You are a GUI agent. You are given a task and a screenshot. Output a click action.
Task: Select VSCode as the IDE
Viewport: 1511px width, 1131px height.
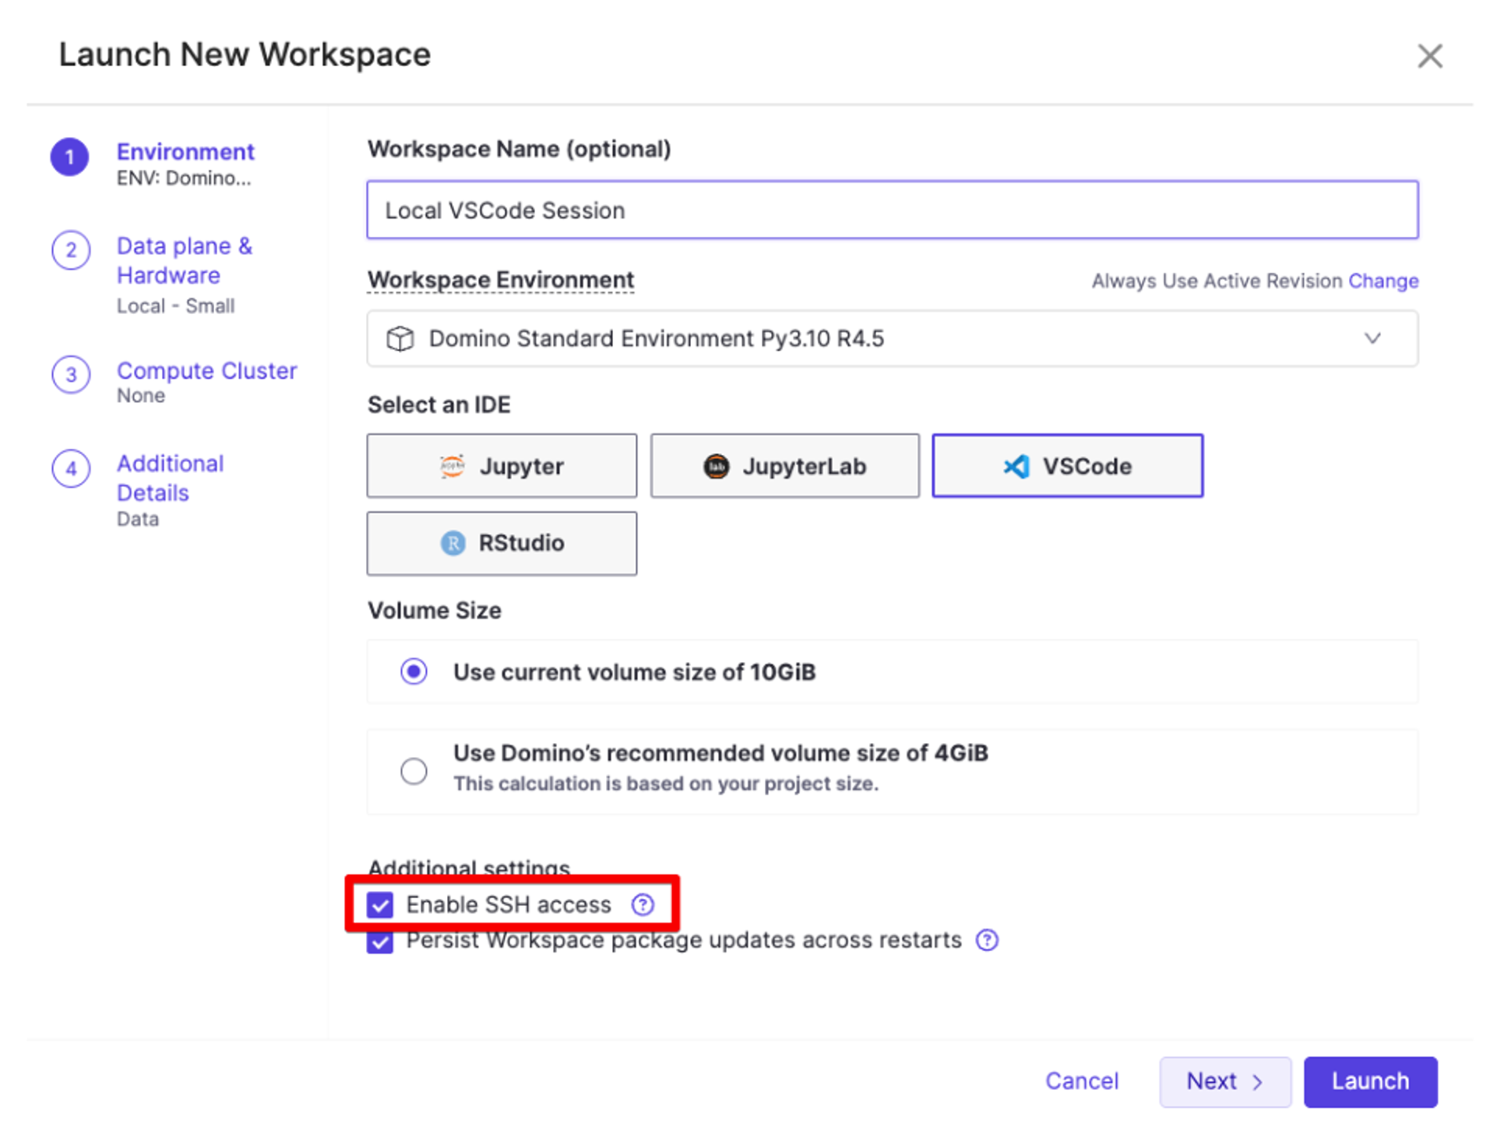[x=1067, y=466]
